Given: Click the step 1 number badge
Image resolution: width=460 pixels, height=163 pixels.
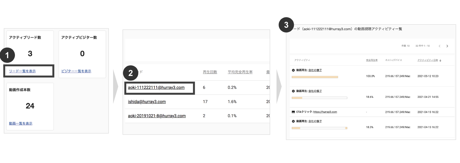Looking at the screenshot, I should point(7,55).
